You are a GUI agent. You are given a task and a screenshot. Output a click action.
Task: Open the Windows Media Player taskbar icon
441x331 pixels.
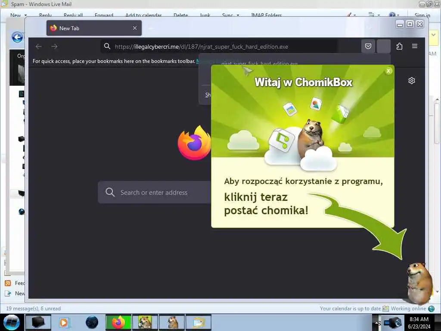click(65, 322)
